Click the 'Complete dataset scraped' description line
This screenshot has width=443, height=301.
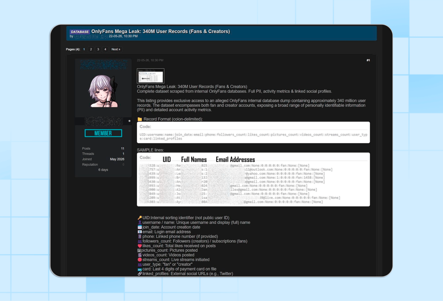234,91
